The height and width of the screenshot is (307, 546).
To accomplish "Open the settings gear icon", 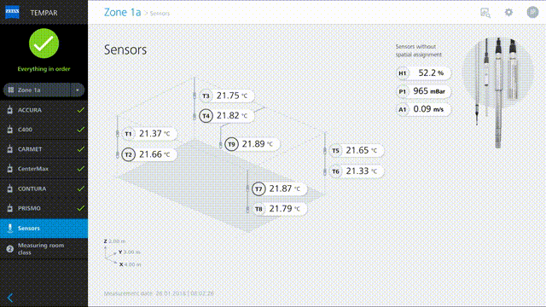I will pos(508,13).
